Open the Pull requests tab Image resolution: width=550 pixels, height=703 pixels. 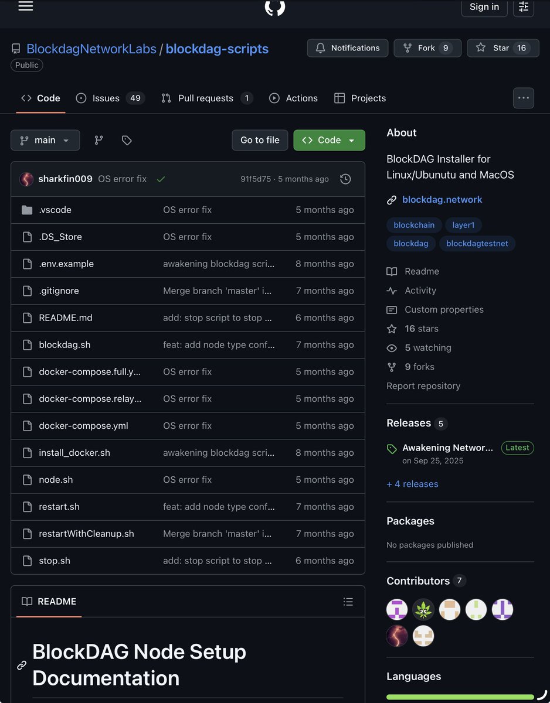(x=207, y=98)
